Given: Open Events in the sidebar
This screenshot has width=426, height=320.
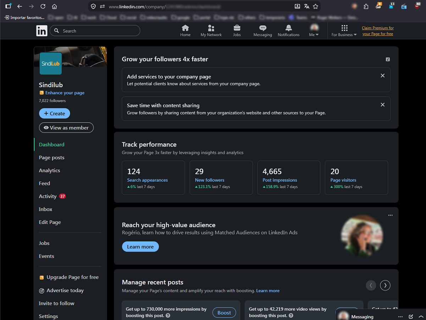Looking at the screenshot, I should pos(46,256).
